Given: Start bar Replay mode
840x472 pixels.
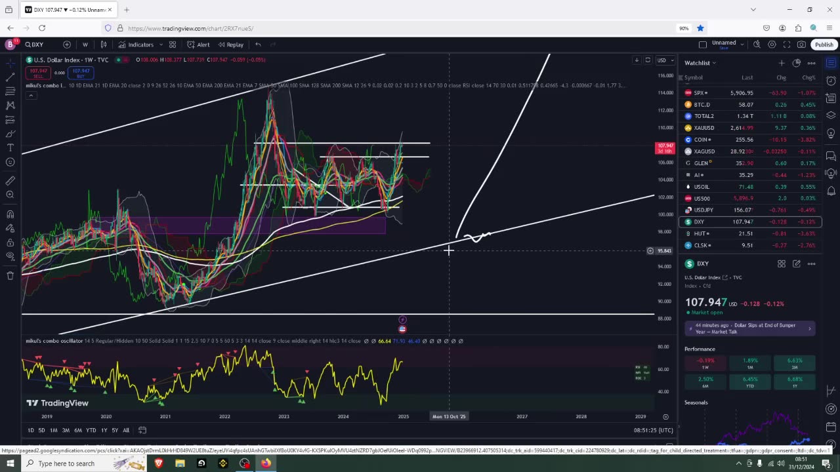Looking at the screenshot, I should click(x=231, y=45).
